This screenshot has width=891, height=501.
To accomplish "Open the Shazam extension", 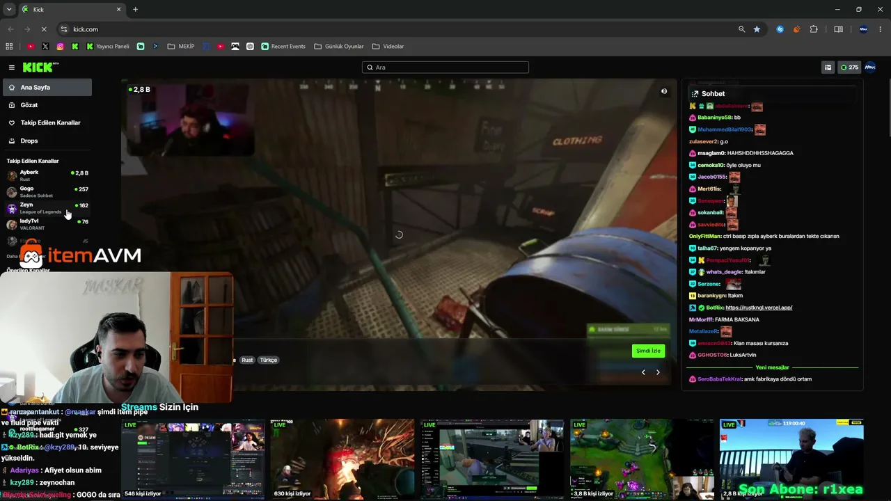I will (x=780, y=29).
